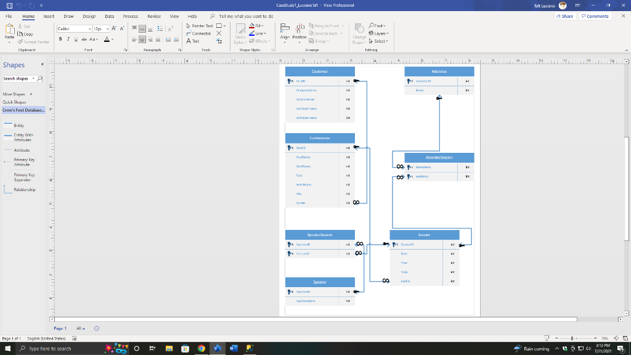Select the Text tool
The height and width of the screenshot is (355, 631).
pos(193,41)
